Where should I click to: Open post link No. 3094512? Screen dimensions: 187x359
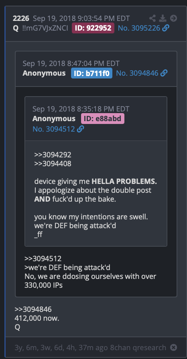pos(54,129)
